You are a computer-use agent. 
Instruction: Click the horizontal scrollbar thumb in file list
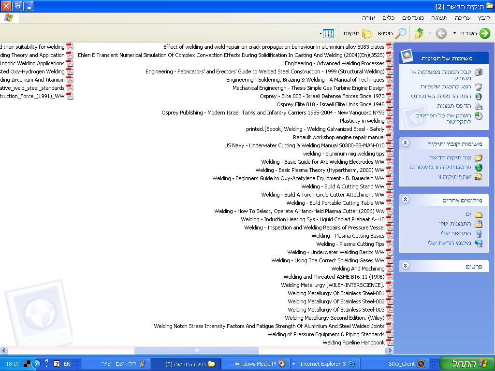[196, 350]
